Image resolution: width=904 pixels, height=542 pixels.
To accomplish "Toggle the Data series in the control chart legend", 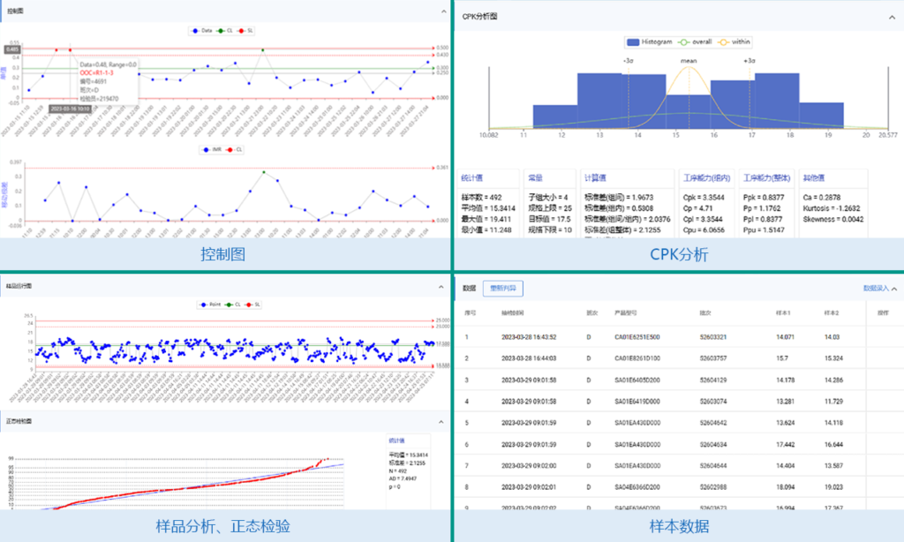I will pos(202,31).
